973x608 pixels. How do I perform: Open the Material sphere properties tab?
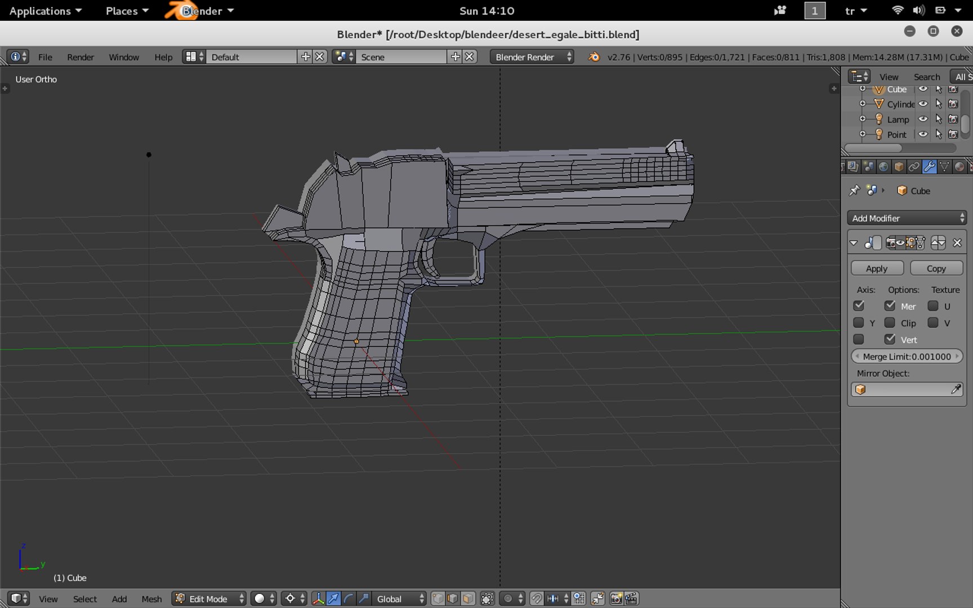click(x=959, y=167)
